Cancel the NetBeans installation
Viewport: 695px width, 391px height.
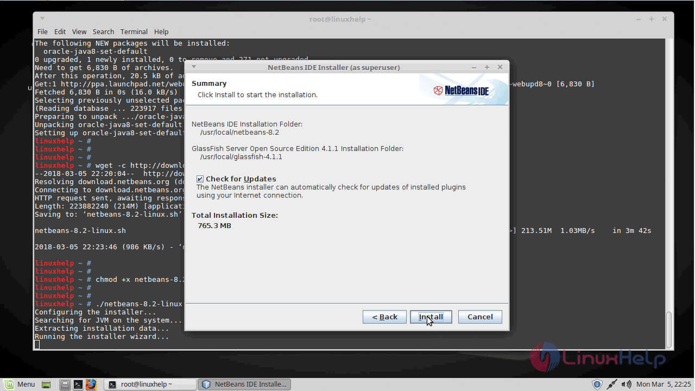[480, 317]
